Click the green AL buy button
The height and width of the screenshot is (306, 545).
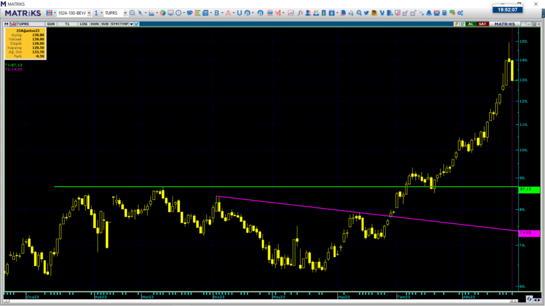coord(471,24)
